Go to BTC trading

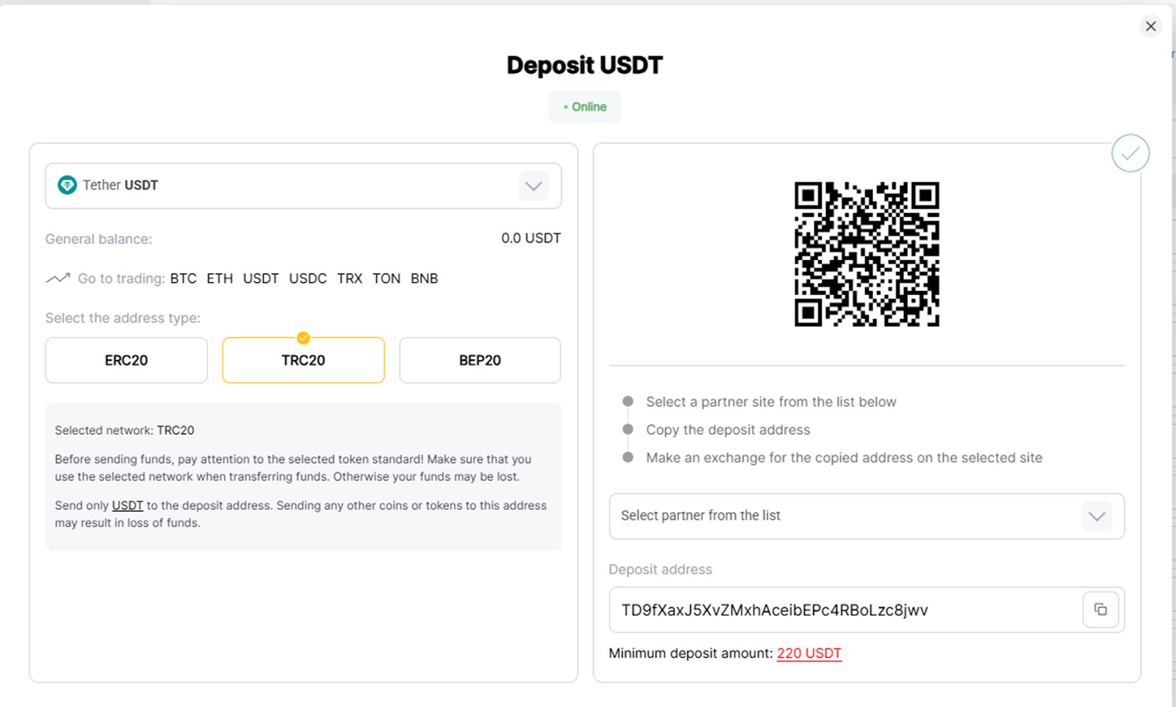click(x=184, y=279)
